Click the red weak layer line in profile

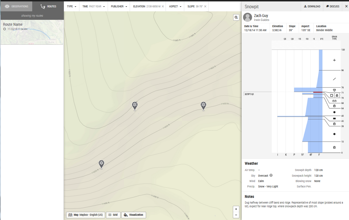[318, 92]
